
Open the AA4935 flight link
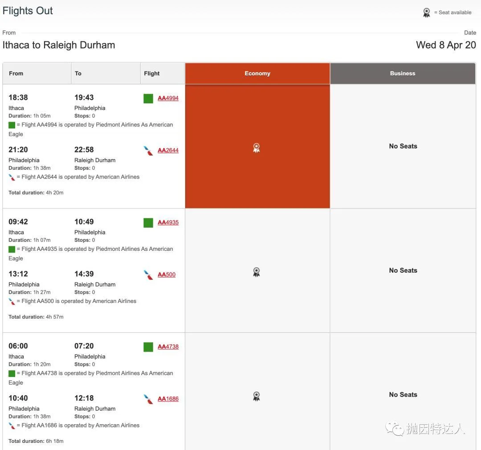[x=168, y=223]
